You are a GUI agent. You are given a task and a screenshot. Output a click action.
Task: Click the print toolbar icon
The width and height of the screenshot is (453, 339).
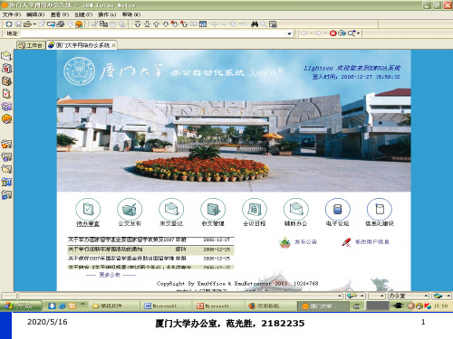pos(61,24)
